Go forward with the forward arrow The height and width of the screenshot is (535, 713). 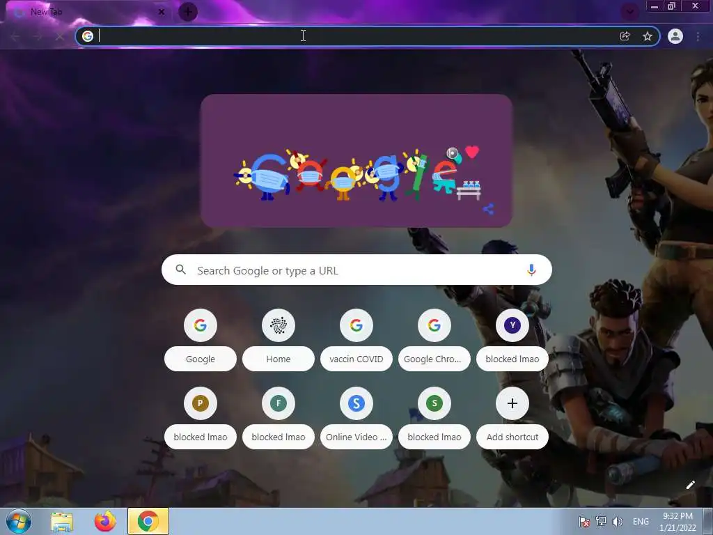click(38, 36)
